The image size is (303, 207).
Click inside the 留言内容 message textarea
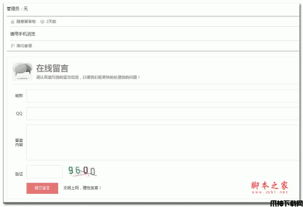(x=163, y=143)
